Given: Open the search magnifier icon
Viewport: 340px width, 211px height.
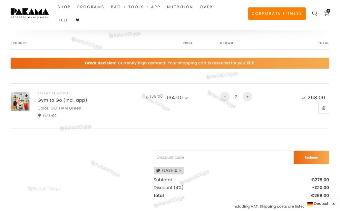Looking at the screenshot, I should point(315,14).
